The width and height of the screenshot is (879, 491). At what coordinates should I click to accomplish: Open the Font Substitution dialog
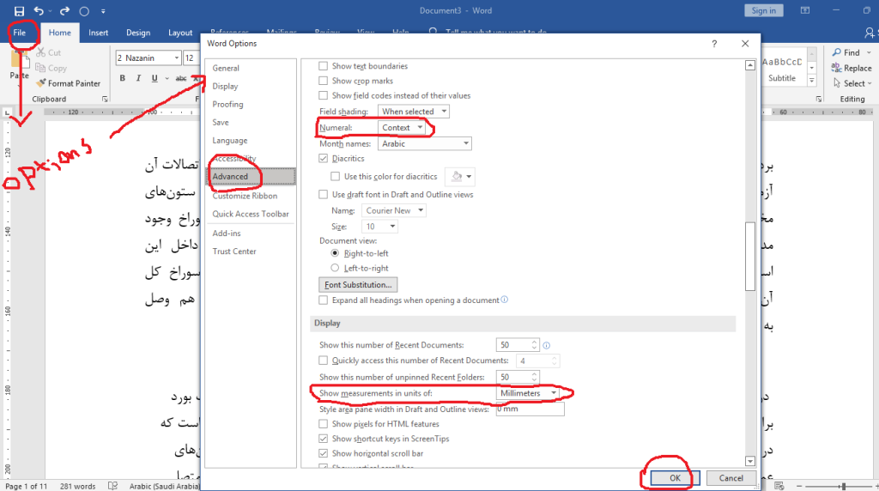tap(358, 284)
